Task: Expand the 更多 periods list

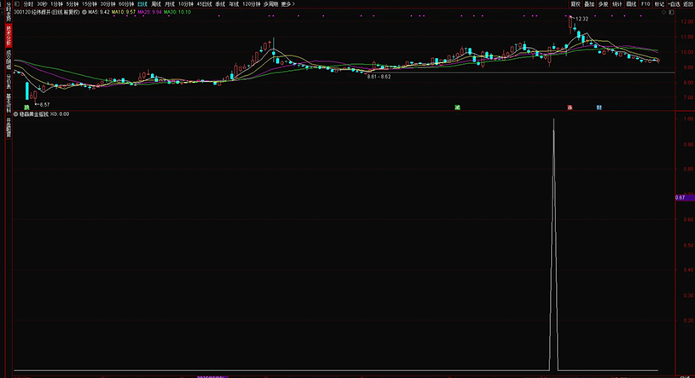Action: (x=287, y=4)
